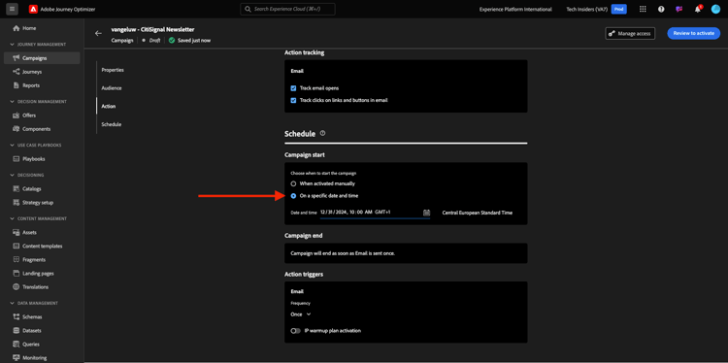Click the Saved just now status

pos(193,41)
